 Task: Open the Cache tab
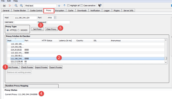tap(71, 10)
